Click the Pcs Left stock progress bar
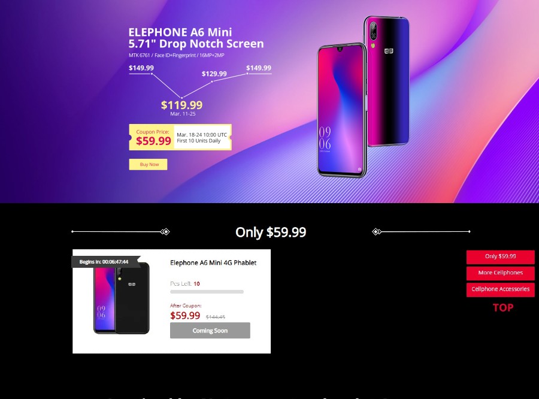This screenshot has width=539, height=399. pyautogui.click(x=207, y=292)
